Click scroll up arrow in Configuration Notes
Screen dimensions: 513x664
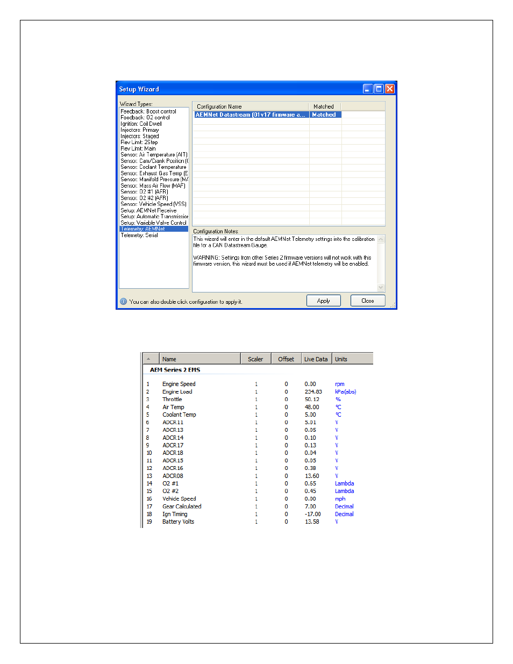(x=381, y=239)
